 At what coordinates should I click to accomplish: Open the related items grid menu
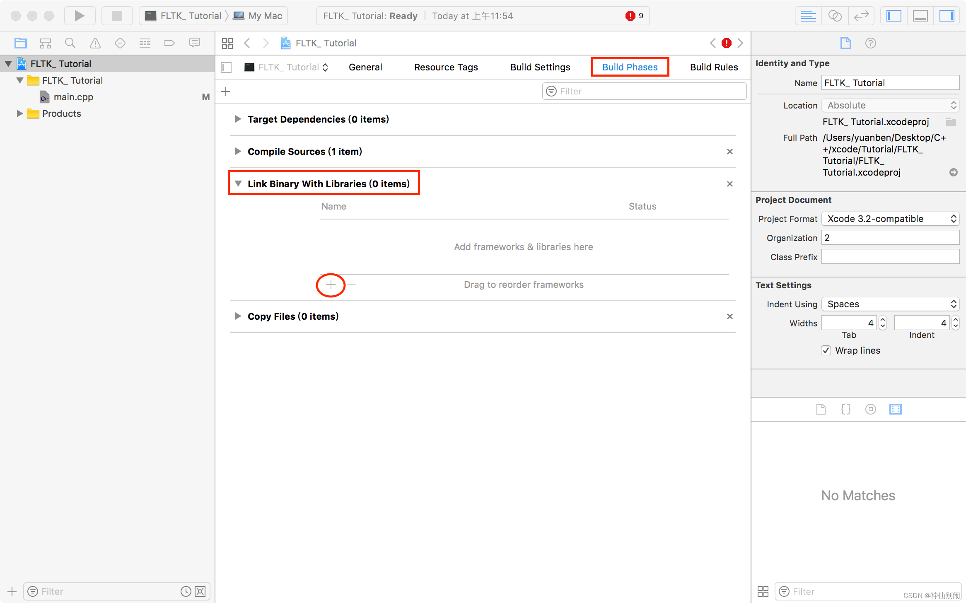(x=227, y=43)
